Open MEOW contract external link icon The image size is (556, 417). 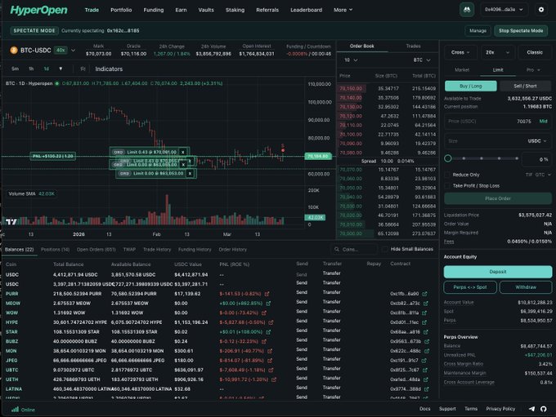[426, 304]
